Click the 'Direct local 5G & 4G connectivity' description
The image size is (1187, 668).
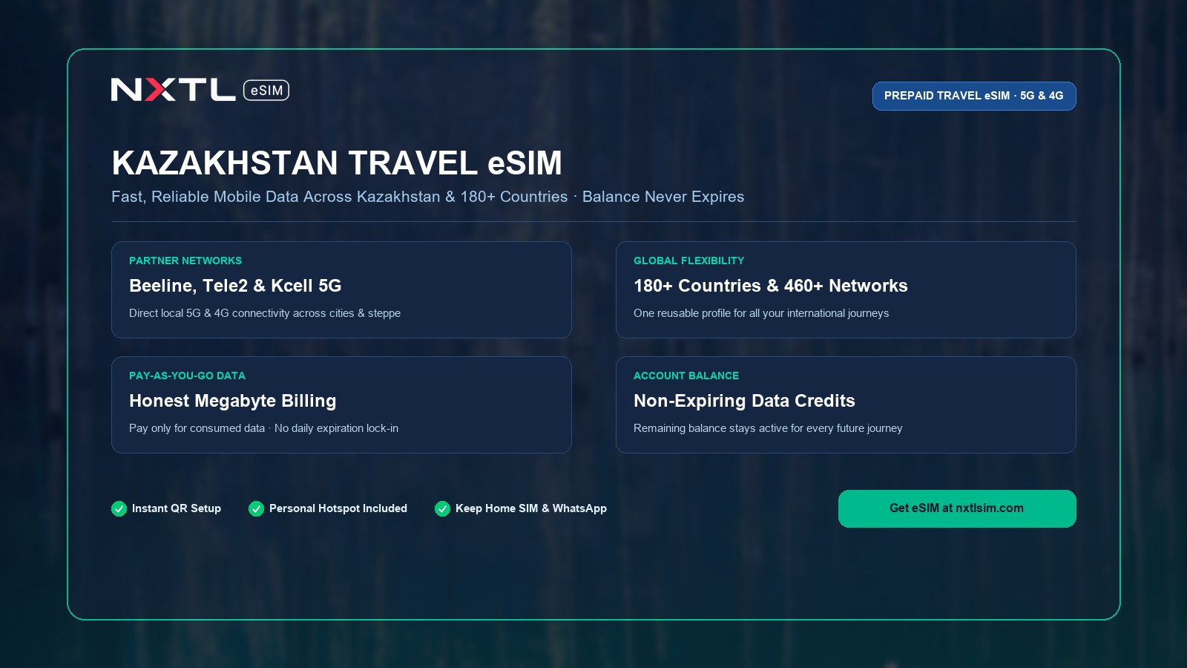point(265,313)
